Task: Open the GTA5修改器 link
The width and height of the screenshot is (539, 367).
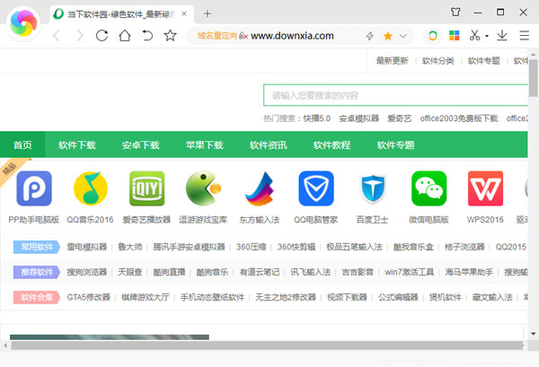Action: click(x=88, y=297)
